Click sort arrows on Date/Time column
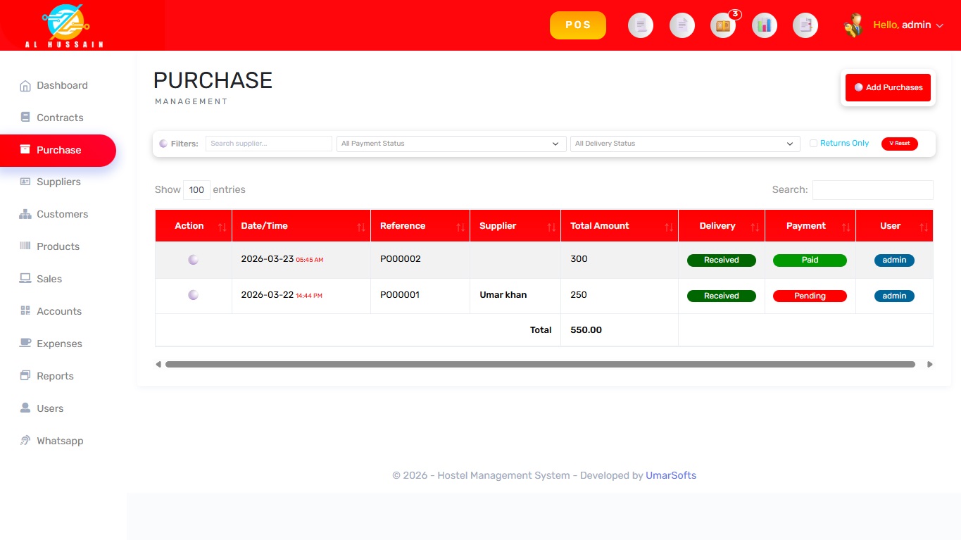Viewport: 961px width, 540px height. click(361, 227)
